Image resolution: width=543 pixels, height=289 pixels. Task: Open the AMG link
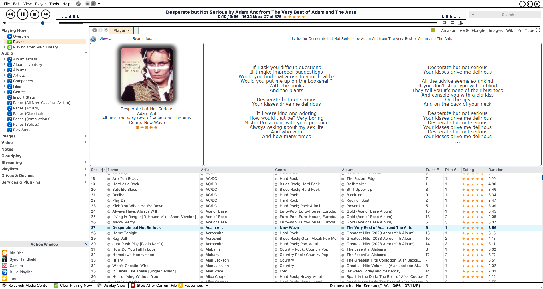(x=464, y=30)
